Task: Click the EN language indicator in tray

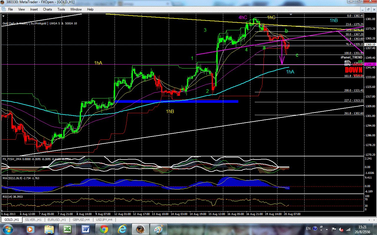Action: pyautogui.click(x=308, y=229)
